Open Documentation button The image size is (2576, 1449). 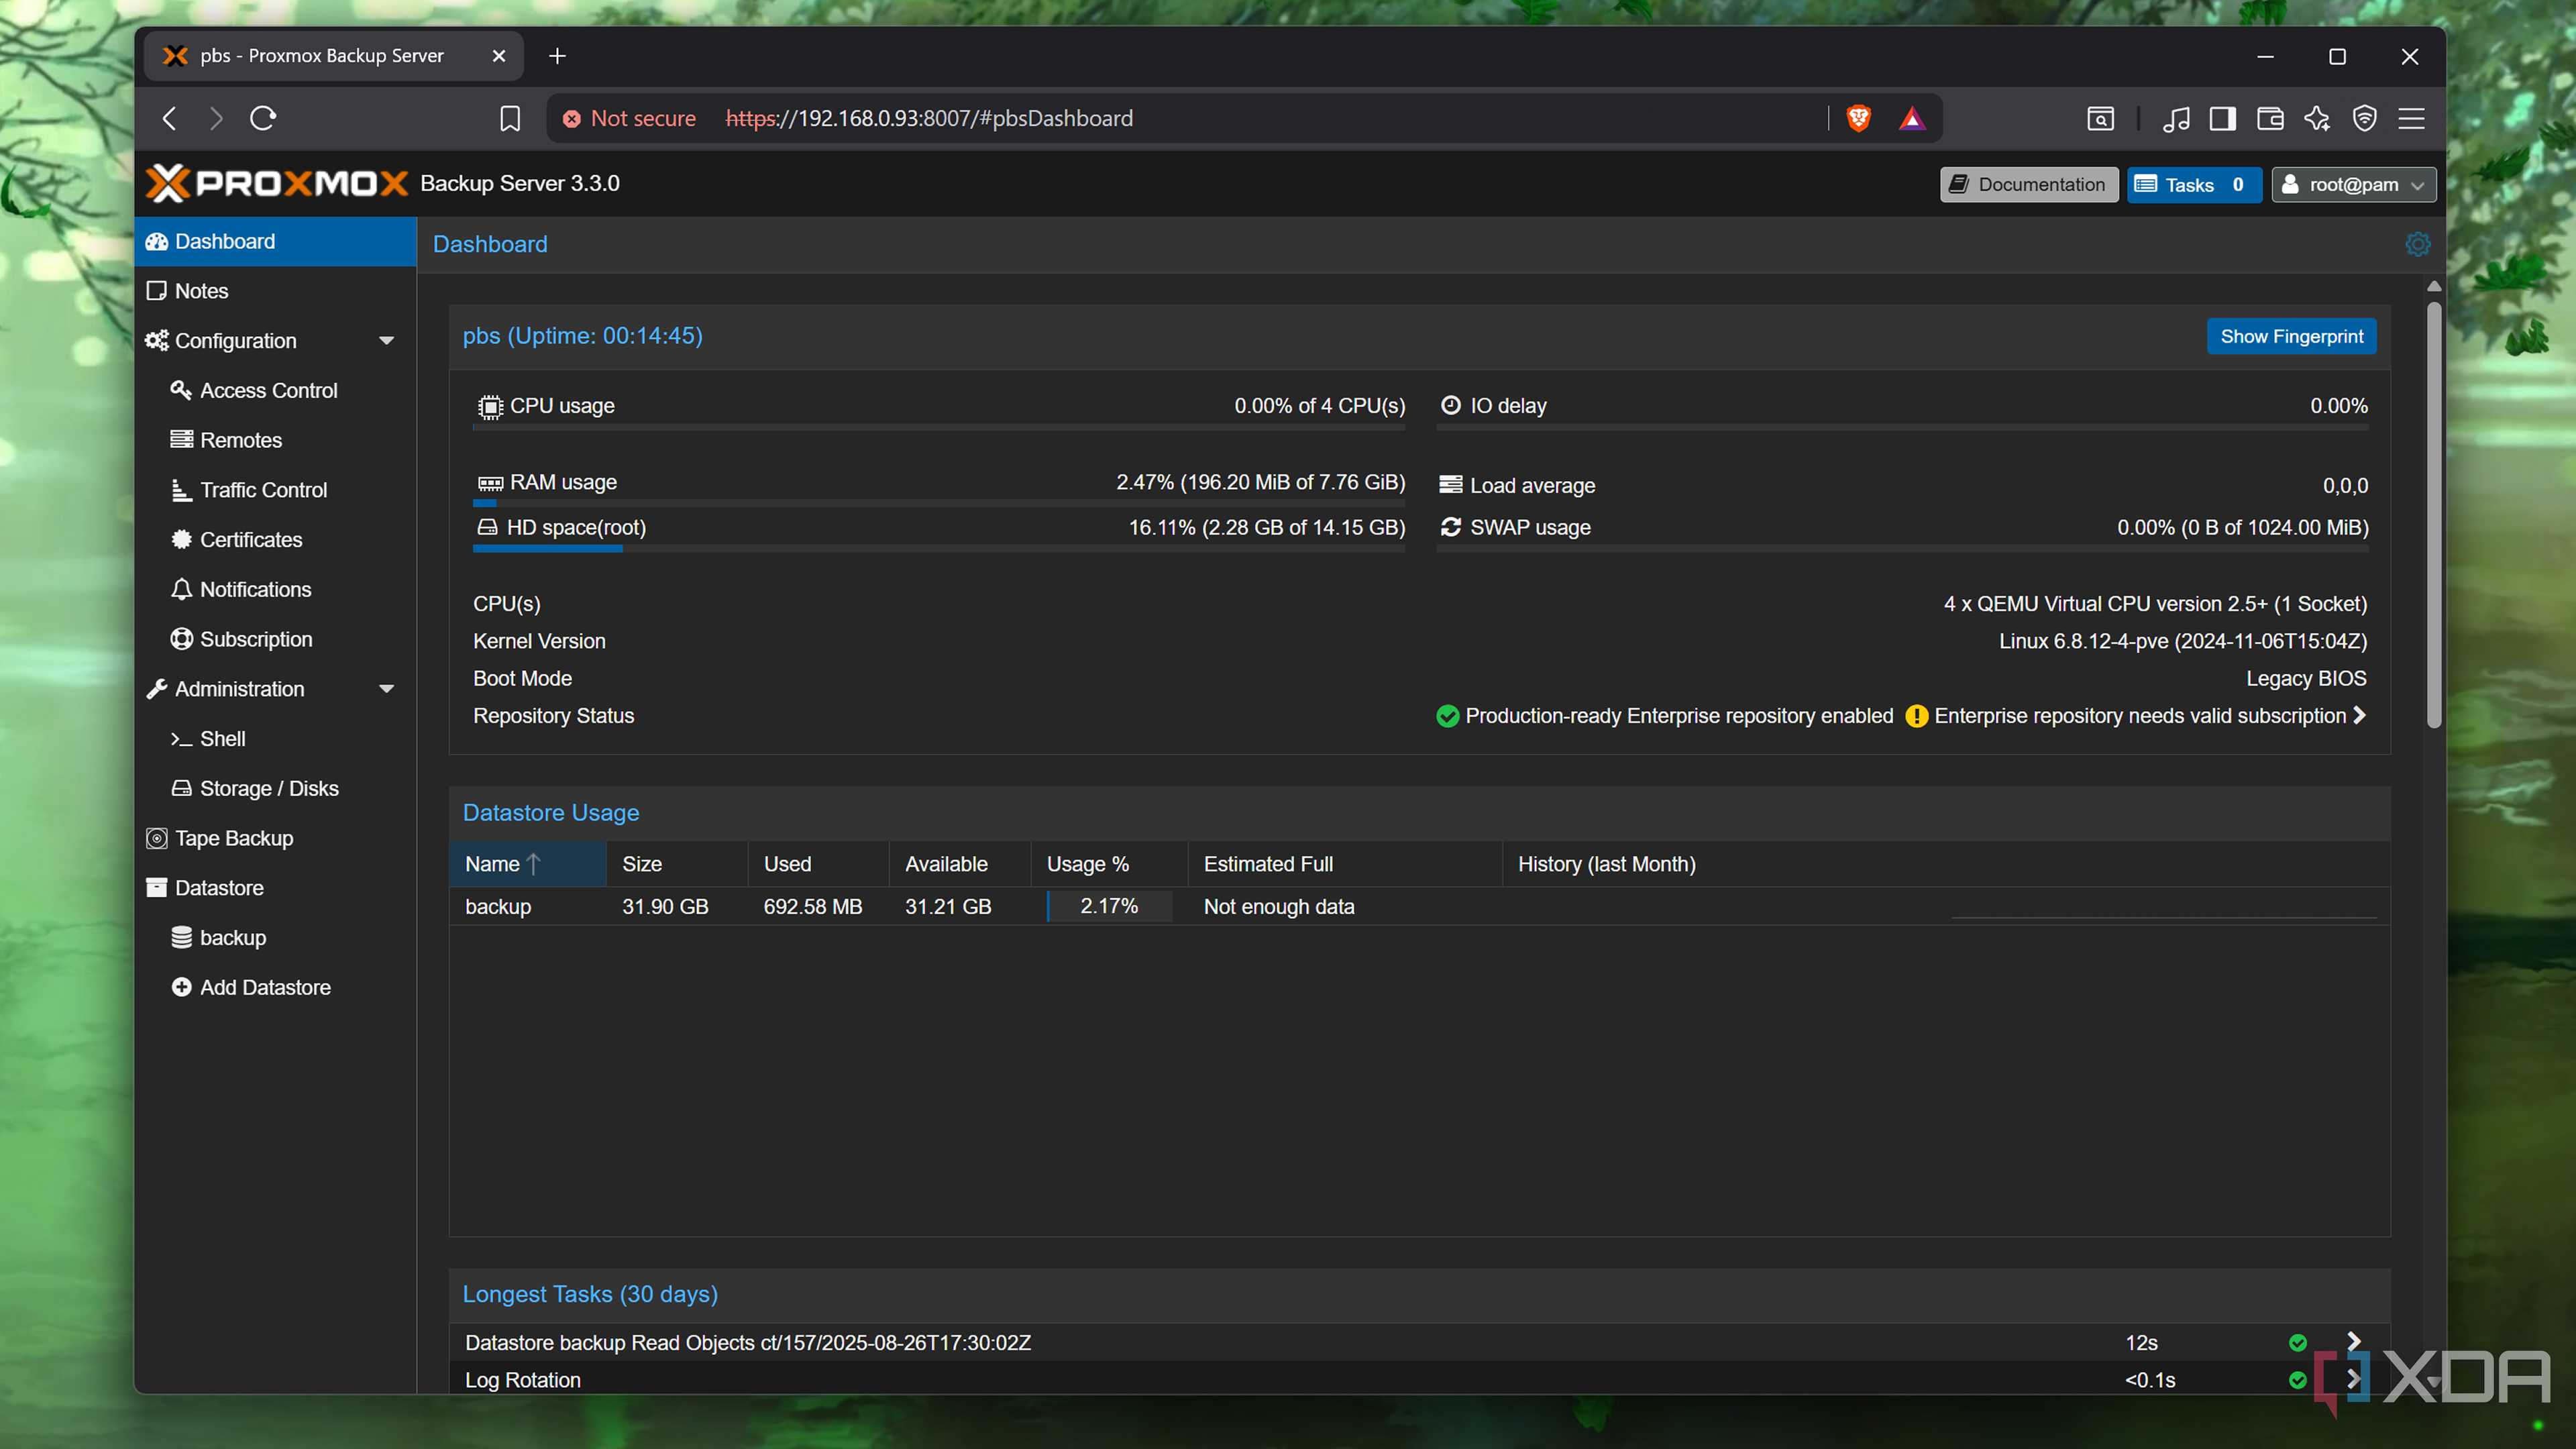[2028, 184]
